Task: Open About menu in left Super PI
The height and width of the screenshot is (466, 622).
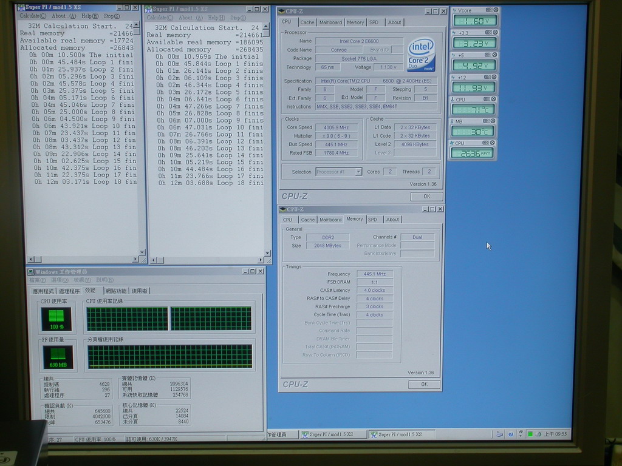Action: tap(63, 16)
